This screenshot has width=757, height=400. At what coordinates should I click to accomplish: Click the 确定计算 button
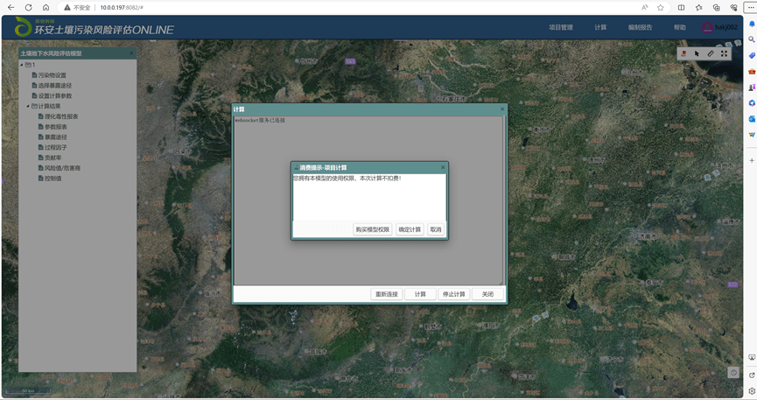click(x=410, y=229)
